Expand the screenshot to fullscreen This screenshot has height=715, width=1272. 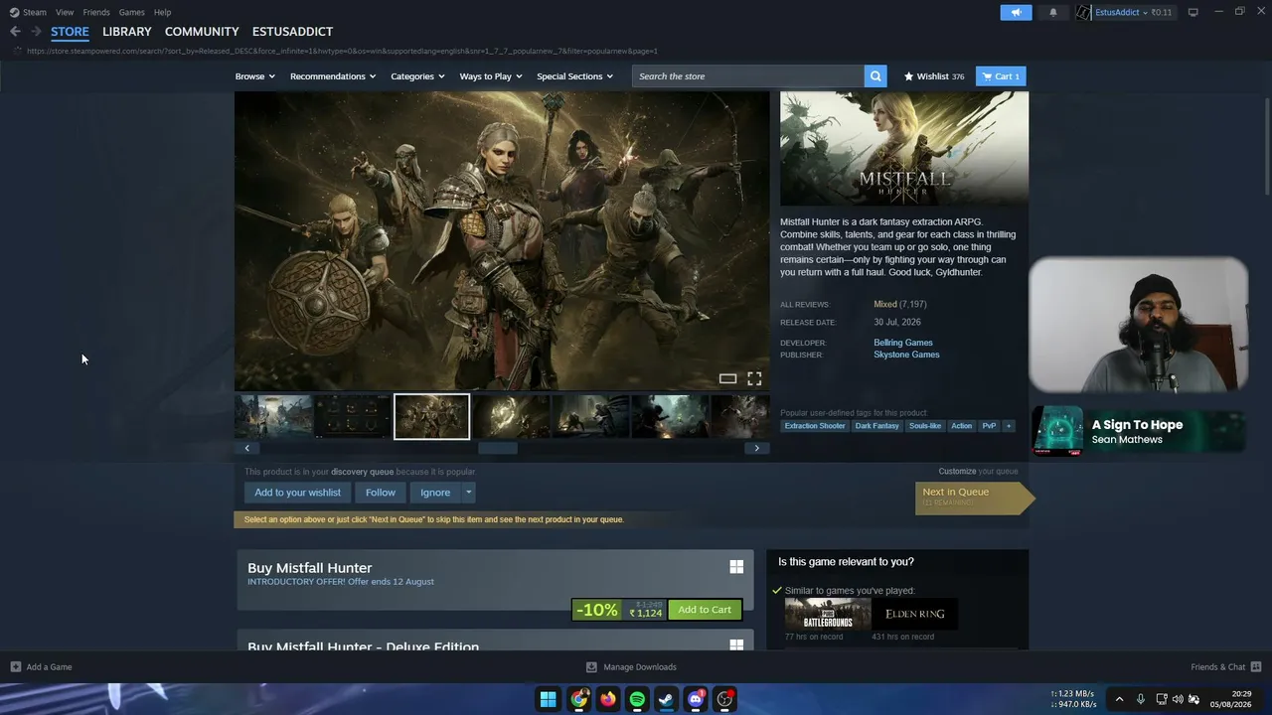click(x=754, y=378)
